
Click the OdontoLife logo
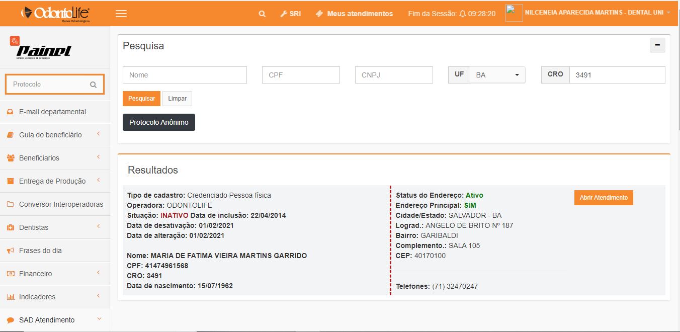55,14
